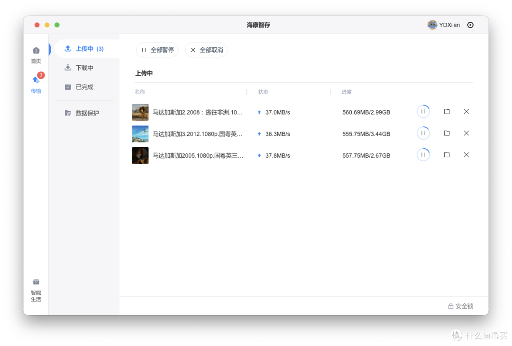This screenshot has height=346, width=512.
Task: Pause upload of 马达加斯加2.2008
Action: 423,112
